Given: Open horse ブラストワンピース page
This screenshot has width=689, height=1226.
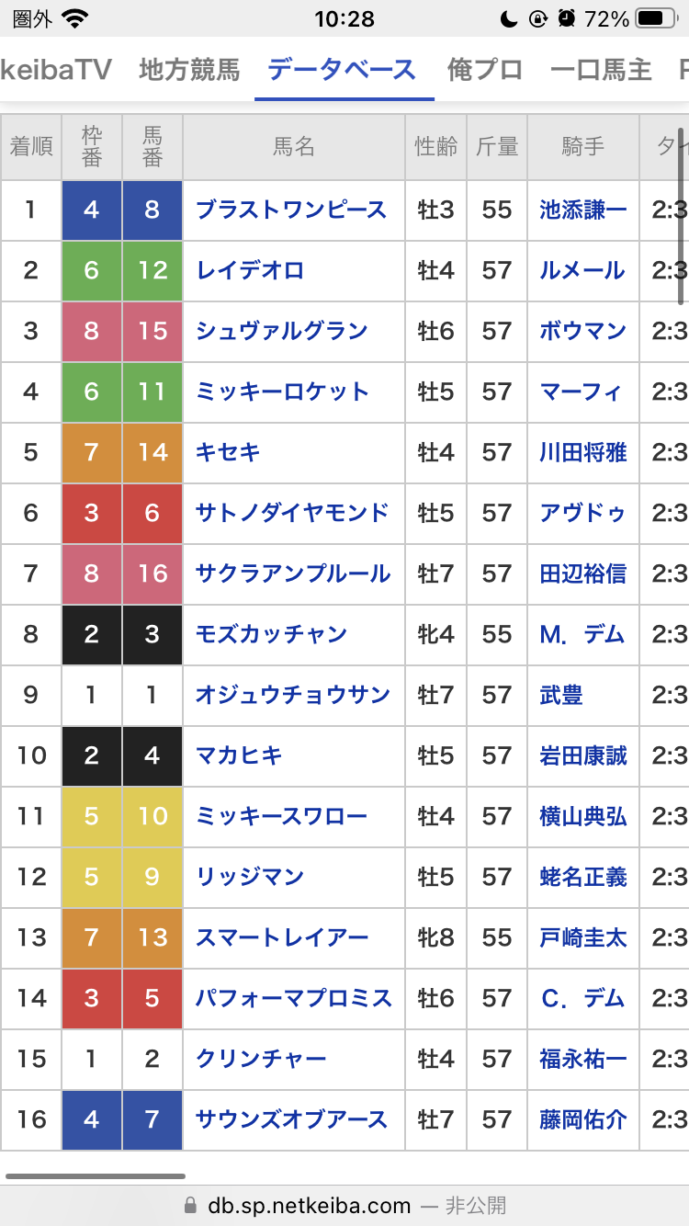Looking at the screenshot, I should point(291,210).
